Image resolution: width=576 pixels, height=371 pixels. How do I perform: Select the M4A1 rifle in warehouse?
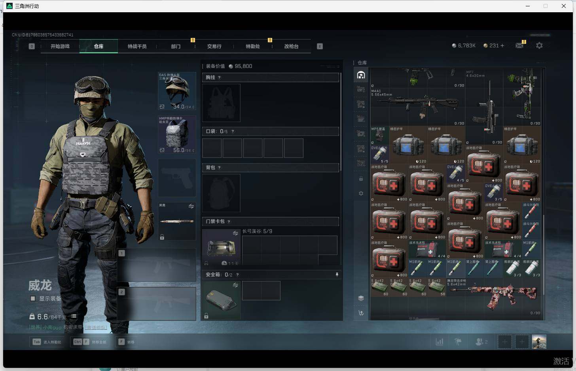click(x=418, y=107)
